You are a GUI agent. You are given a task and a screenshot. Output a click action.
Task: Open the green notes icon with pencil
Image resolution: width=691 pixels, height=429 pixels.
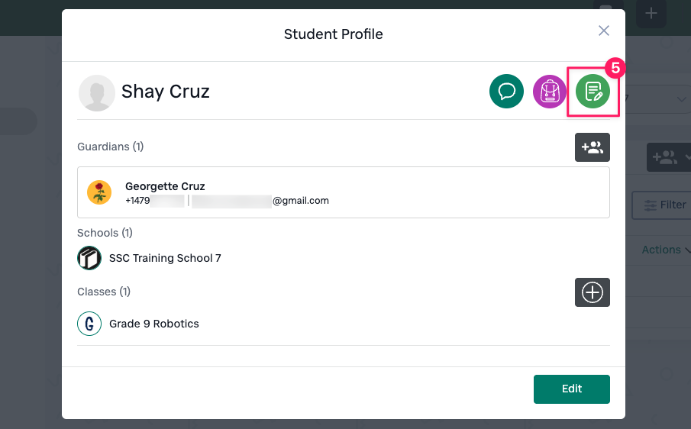tap(593, 92)
